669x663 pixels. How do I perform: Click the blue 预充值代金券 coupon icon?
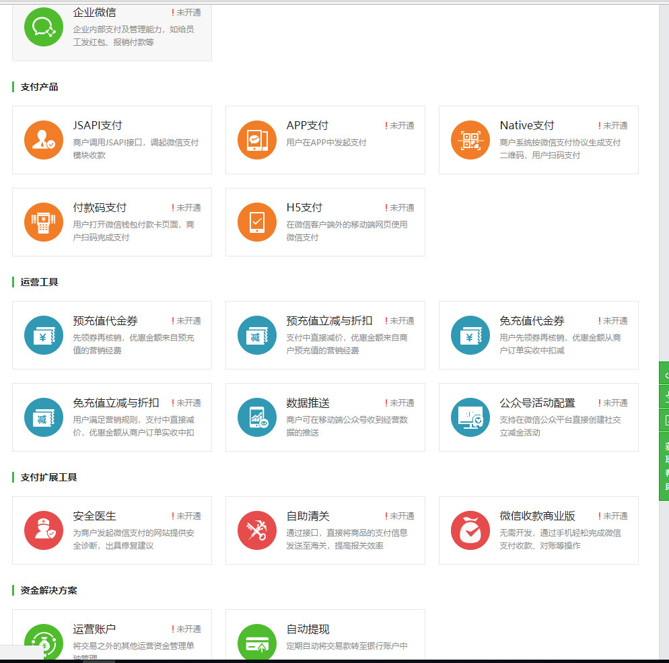(x=44, y=335)
